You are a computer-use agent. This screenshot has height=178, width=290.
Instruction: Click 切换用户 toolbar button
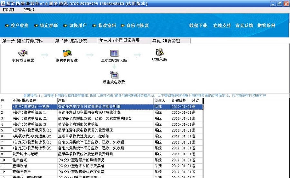pyautogui.click(x=75, y=25)
